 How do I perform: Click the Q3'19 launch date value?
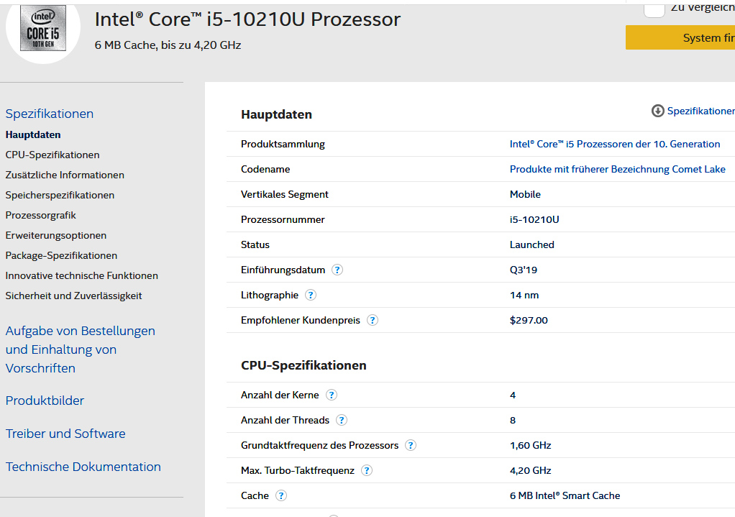(x=523, y=270)
